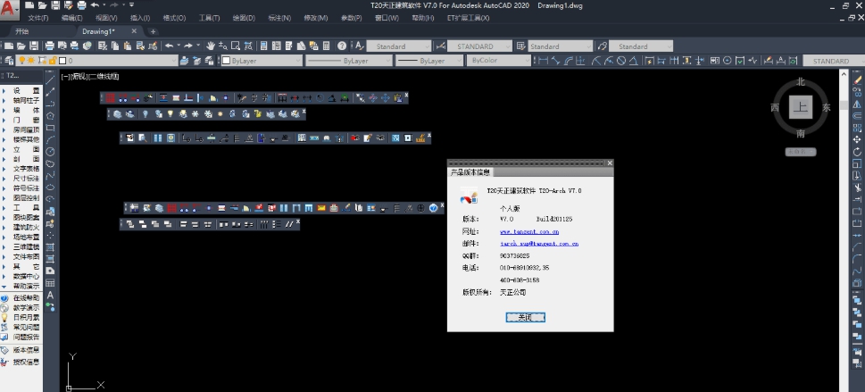Click the QuickCalc calculator icon
The height and width of the screenshot is (392, 865).
pyautogui.click(x=326, y=46)
